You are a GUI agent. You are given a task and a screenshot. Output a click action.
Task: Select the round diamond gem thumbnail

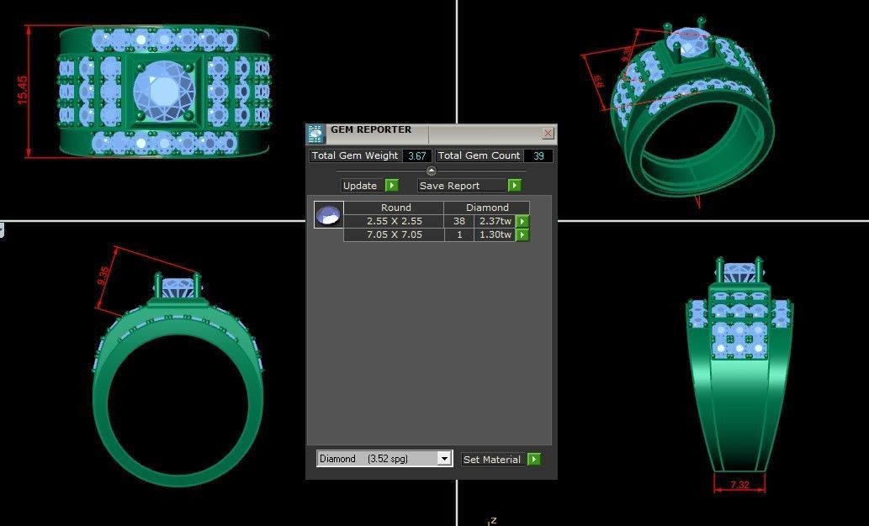coord(329,214)
